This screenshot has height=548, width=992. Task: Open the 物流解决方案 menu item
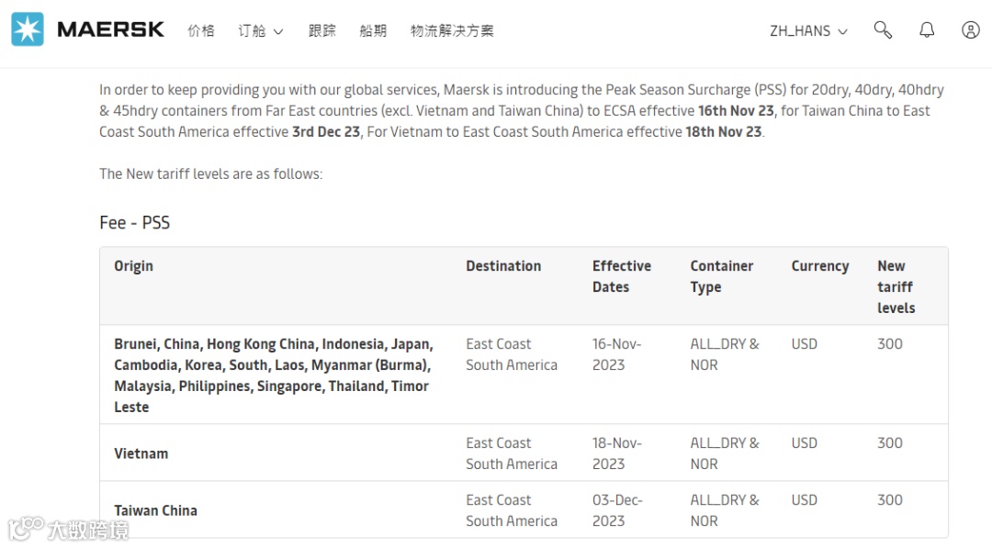pyautogui.click(x=452, y=30)
